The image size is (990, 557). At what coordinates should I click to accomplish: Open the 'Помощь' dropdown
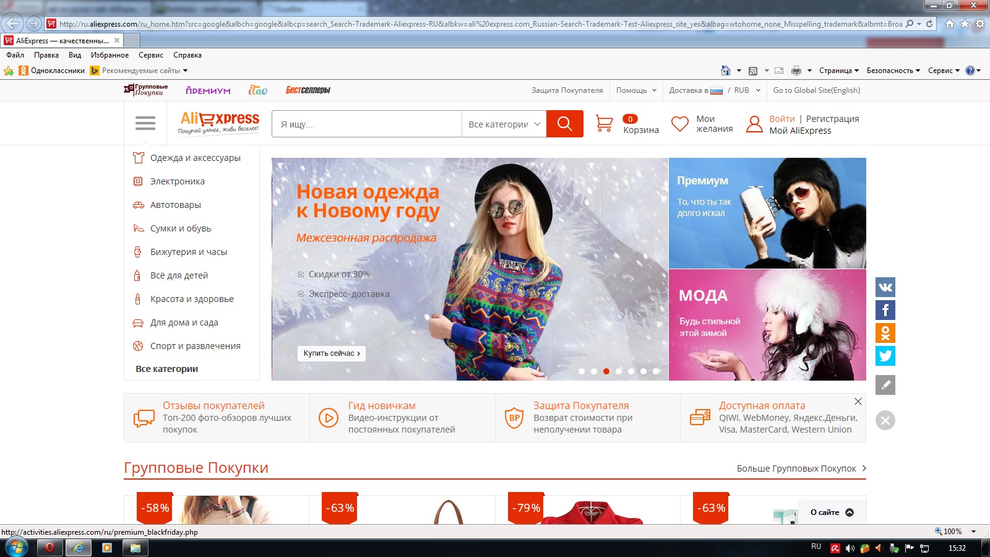tap(635, 90)
